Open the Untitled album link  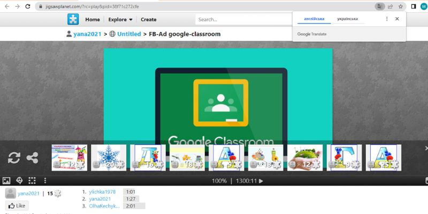click(129, 34)
